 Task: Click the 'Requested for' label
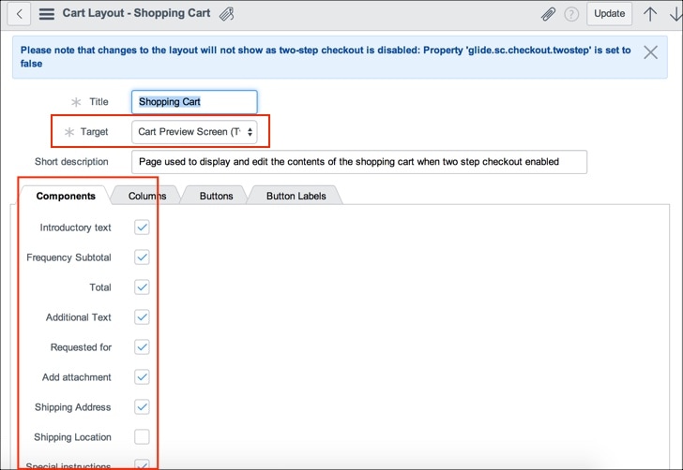point(81,347)
